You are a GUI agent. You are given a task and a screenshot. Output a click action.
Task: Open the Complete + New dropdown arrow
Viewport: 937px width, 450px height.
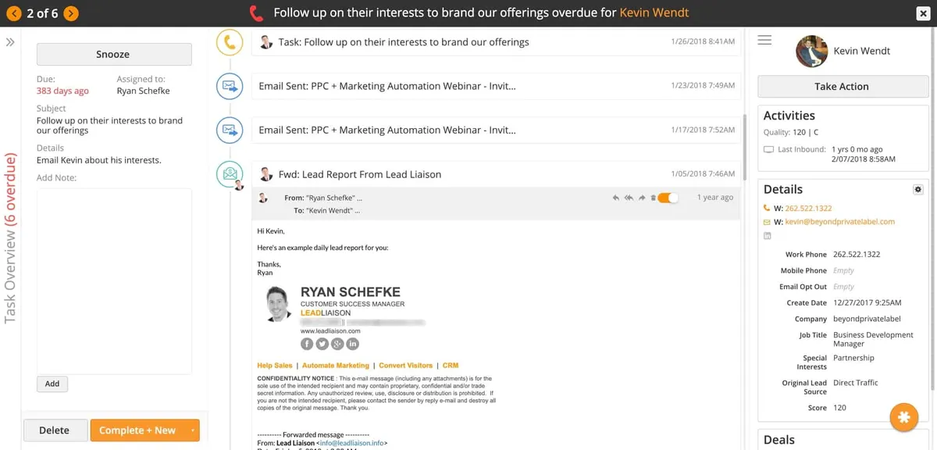tap(192, 430)
